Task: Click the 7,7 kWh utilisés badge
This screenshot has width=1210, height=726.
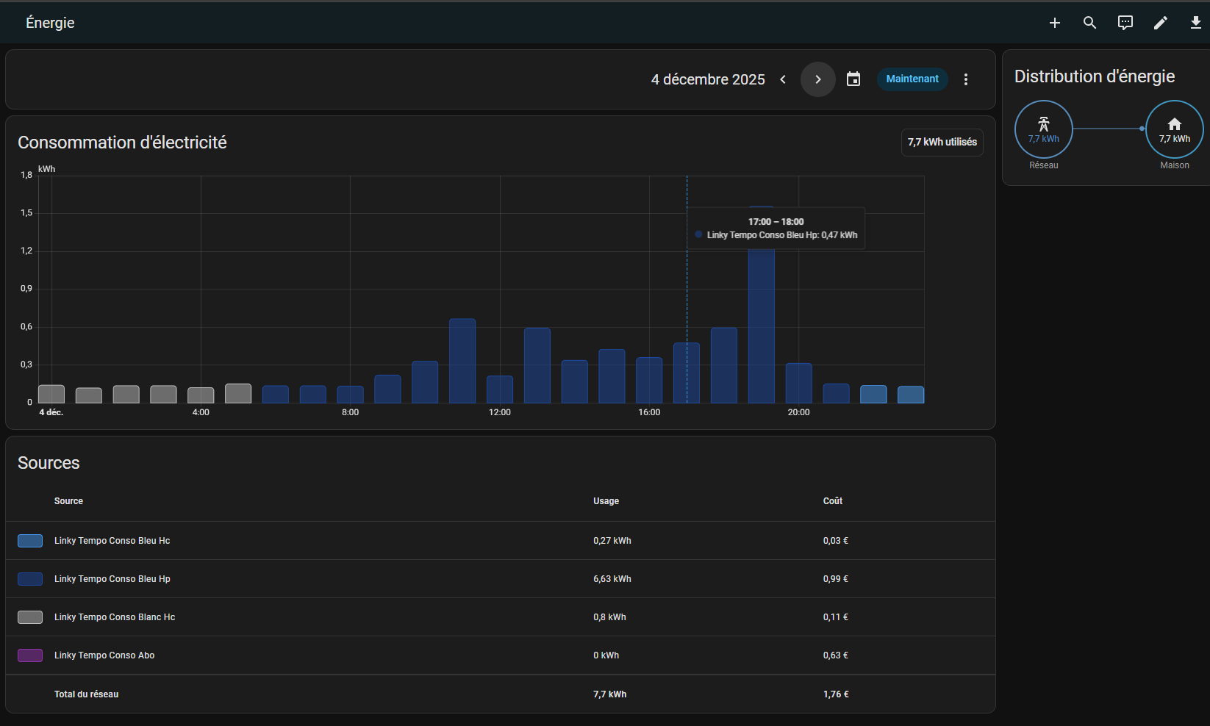Action: pos(942,143)
